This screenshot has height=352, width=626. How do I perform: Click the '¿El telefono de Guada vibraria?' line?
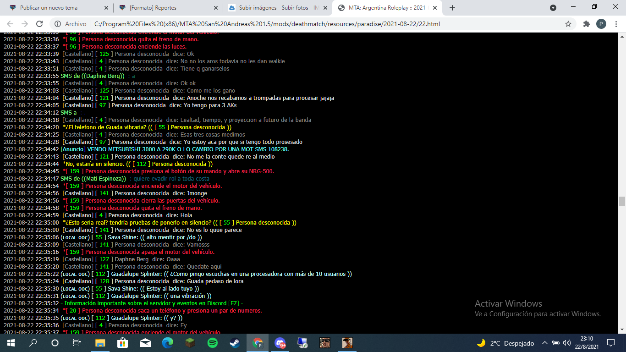click(x=118, y=127)
